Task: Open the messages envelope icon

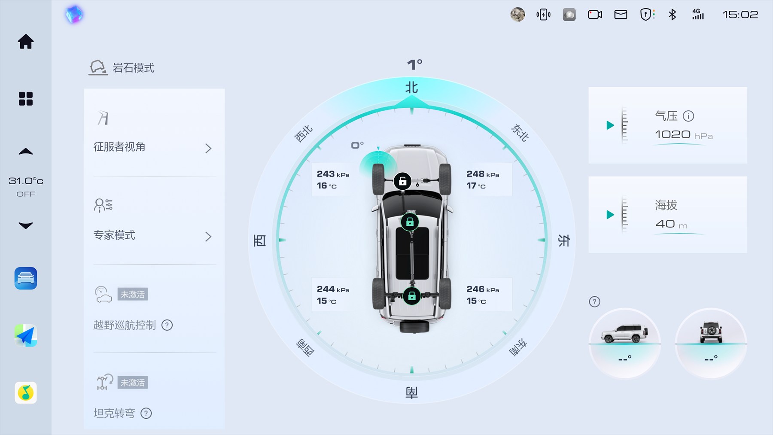Action: tap(621, 15)
